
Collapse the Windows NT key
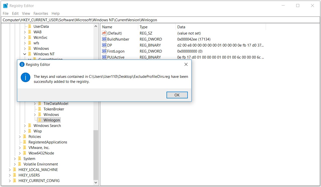tap(25, 54)
